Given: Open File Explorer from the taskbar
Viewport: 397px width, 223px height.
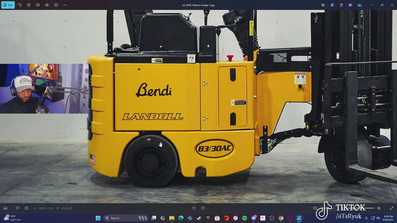Looking at the screenshot, I should 172,218.
